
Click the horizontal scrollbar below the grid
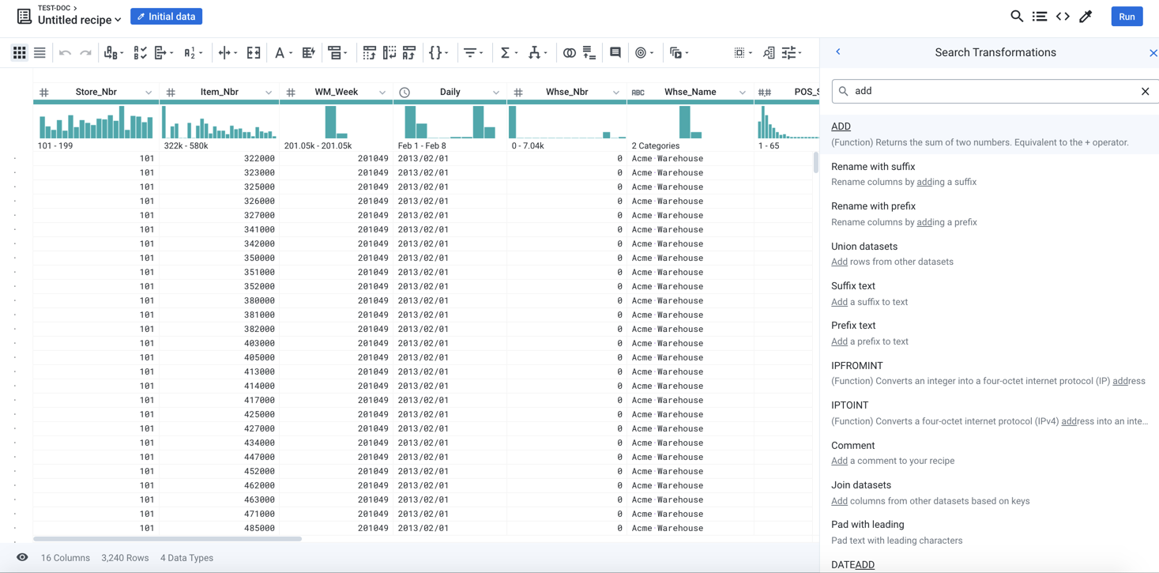pos(167,539)
